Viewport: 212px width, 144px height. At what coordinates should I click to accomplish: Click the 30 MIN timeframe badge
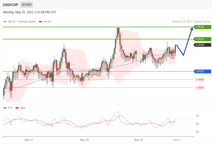27,5
